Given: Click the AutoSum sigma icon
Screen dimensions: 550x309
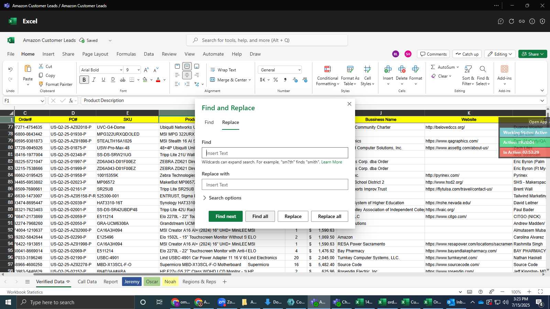Looking at the screenshot, I should coord(433,67).
